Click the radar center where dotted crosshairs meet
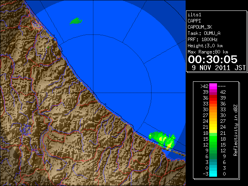 [x=93, y=93]
